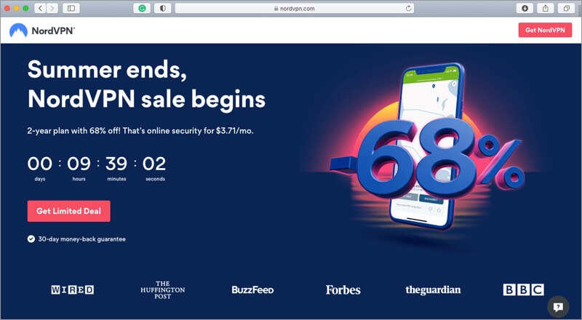Viewport: 582px width, 320px height.
Task: Click the Safari forward navigation arrow
Action: (52, 8)
